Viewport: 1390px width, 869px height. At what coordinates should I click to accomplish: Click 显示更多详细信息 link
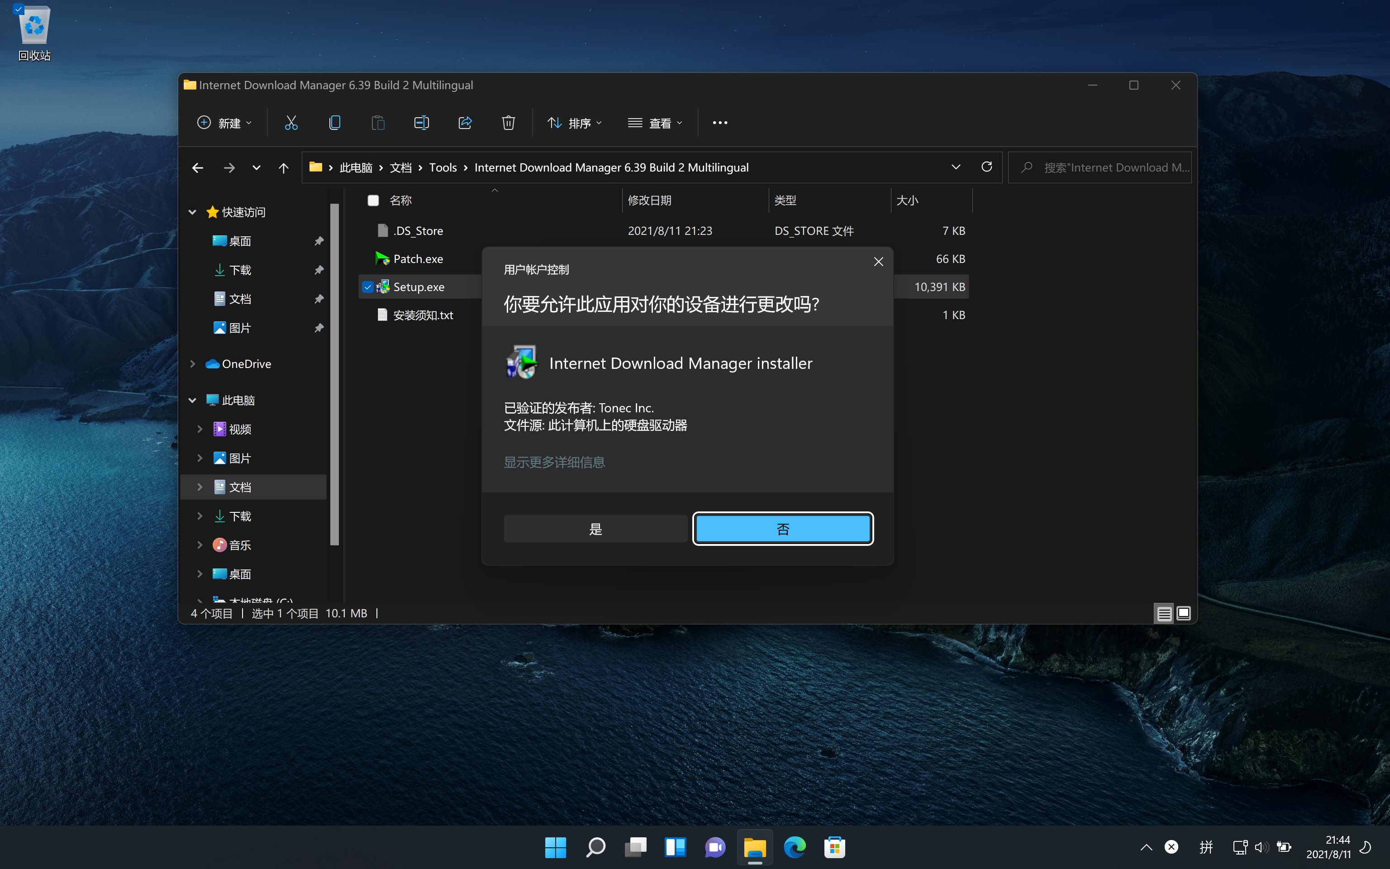[x=554, y=462]
